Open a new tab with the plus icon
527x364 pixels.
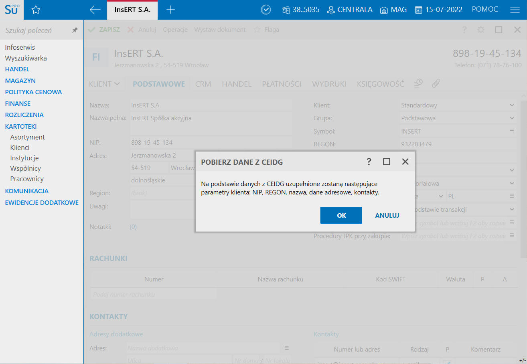(x=170, y=10)
